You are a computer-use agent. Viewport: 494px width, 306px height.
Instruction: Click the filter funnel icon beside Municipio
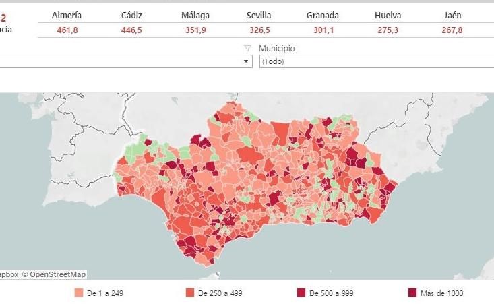(247, 49)
